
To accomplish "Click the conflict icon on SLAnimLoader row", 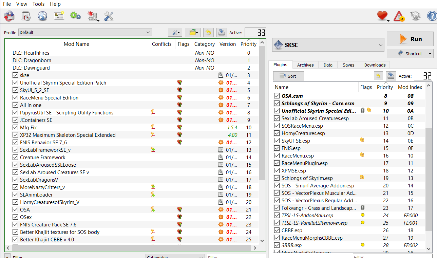I will [x=153, y=195].
